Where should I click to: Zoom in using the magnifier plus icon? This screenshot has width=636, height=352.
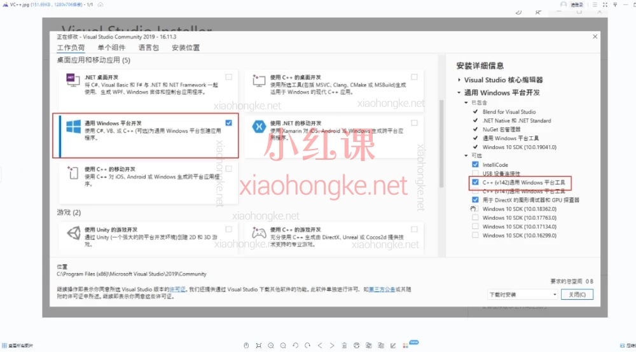pos(270,346)
